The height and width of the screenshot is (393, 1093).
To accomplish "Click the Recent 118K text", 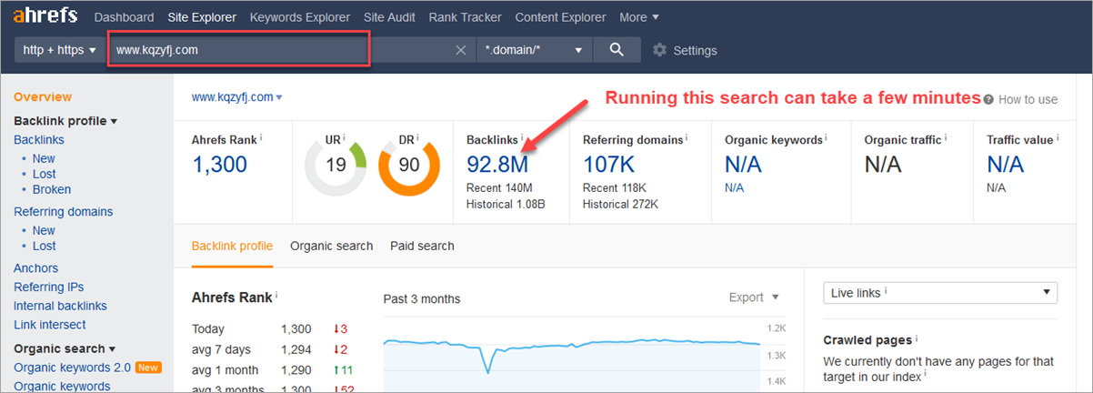I will [x=617, y=187].
